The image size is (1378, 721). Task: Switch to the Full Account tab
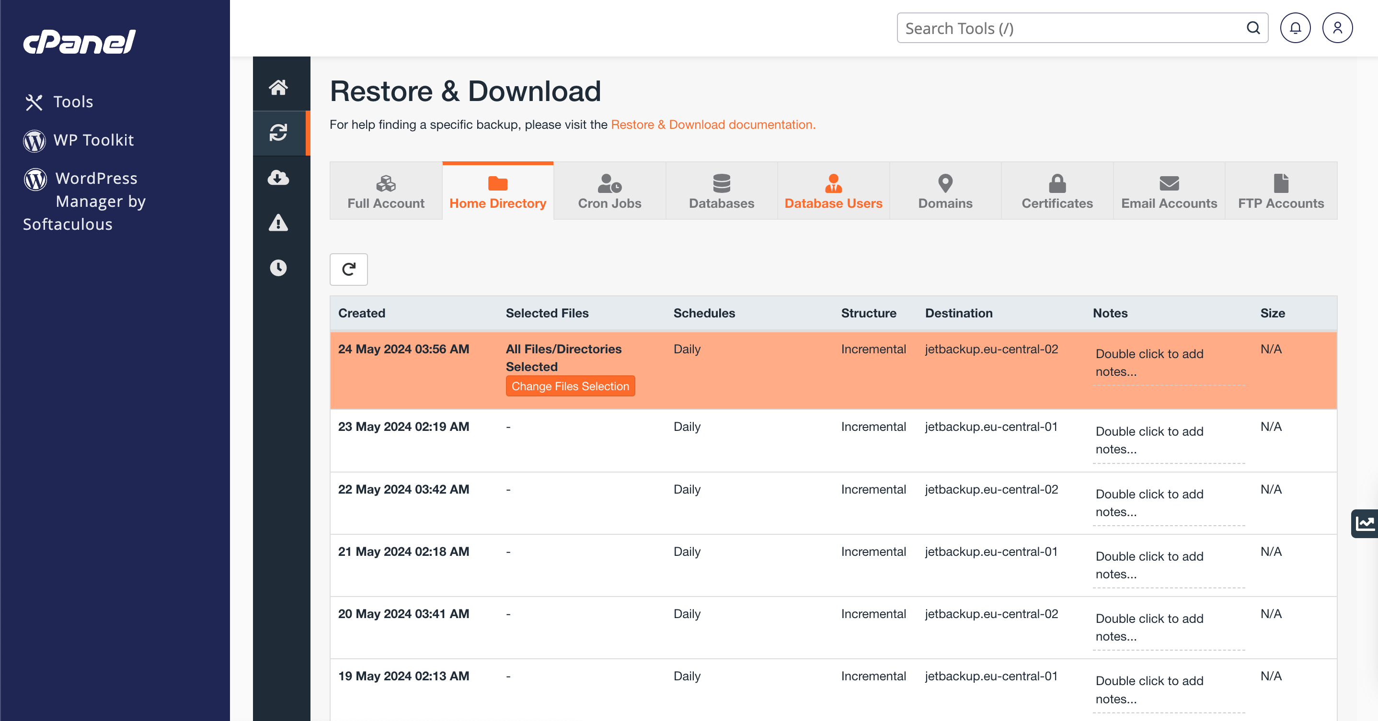[x=386, y=192]
